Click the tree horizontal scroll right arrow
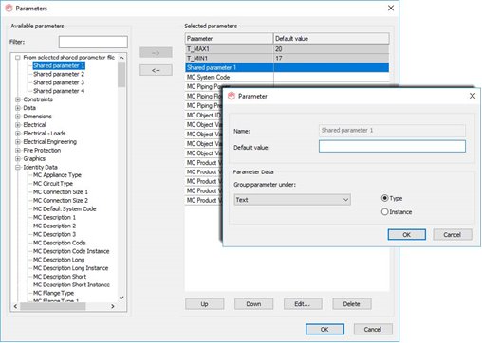The width and height of the screenshot is (482, 343). 113,306
